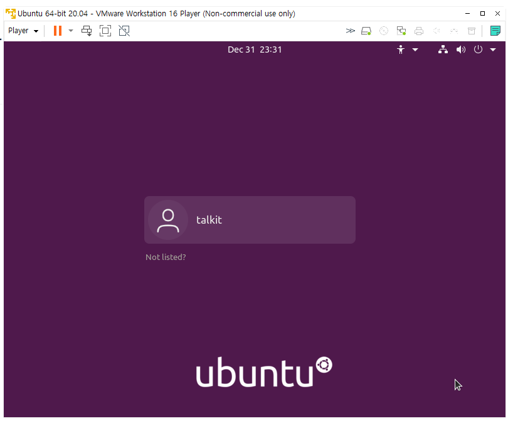This screenshot has width=508, height=421.
Task: Pause the virtual machine
Action: [x=58, y=31]
